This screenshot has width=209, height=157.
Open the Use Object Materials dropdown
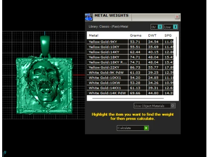tap(155, 106)
